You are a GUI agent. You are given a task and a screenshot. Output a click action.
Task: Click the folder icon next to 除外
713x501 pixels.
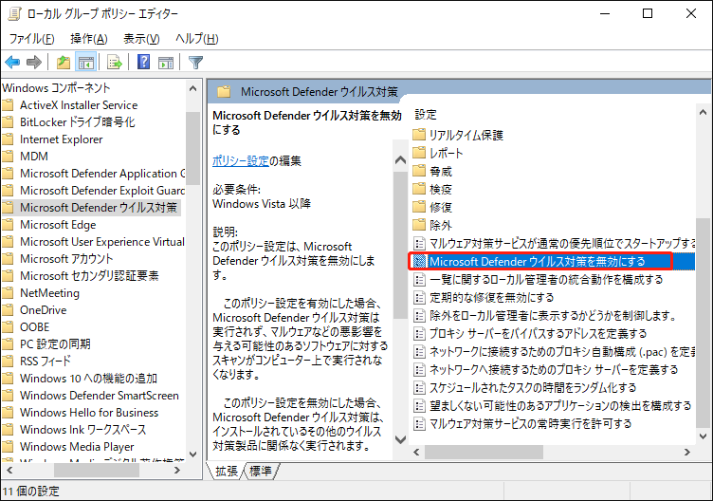(x=419, y=225)
